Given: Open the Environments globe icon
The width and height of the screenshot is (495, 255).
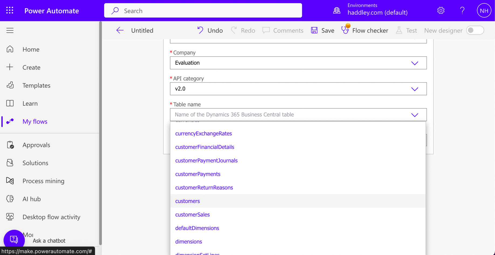Looking at the screenshot, I should click(x=337, y=11).
